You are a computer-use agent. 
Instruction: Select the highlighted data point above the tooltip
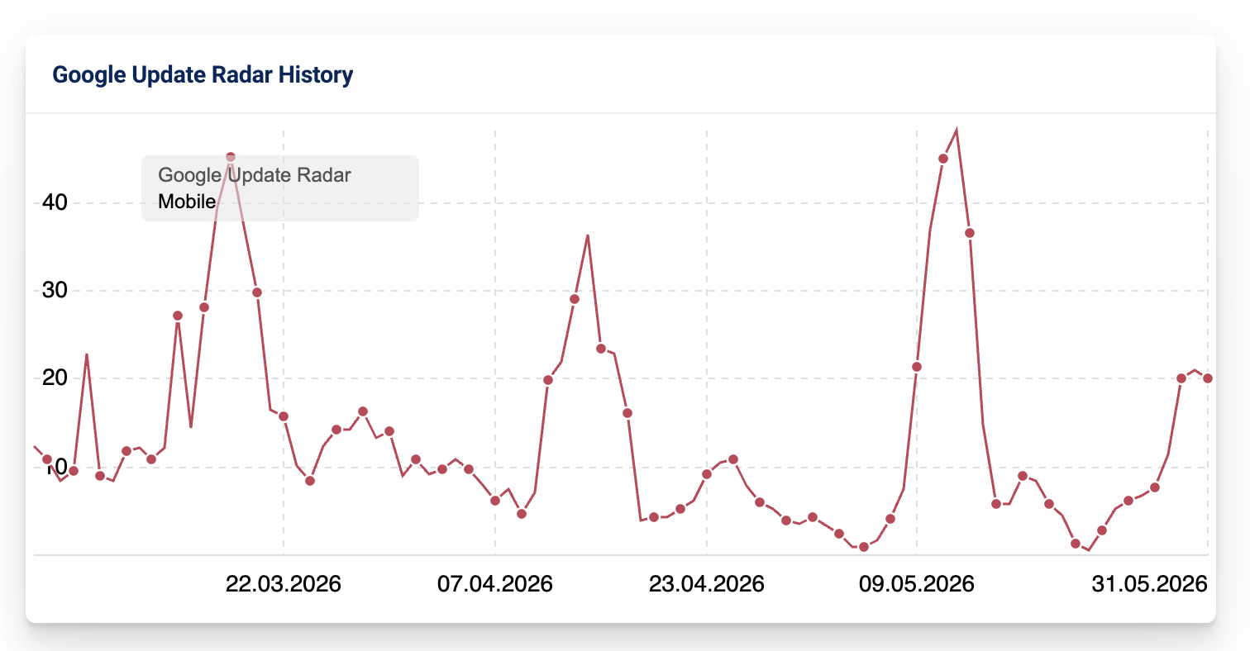231,157
